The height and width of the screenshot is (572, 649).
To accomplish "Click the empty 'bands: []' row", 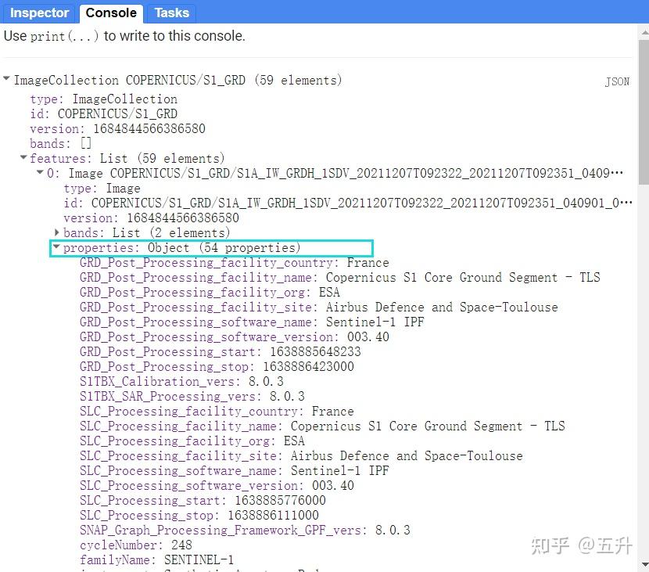I will (60, 144).
